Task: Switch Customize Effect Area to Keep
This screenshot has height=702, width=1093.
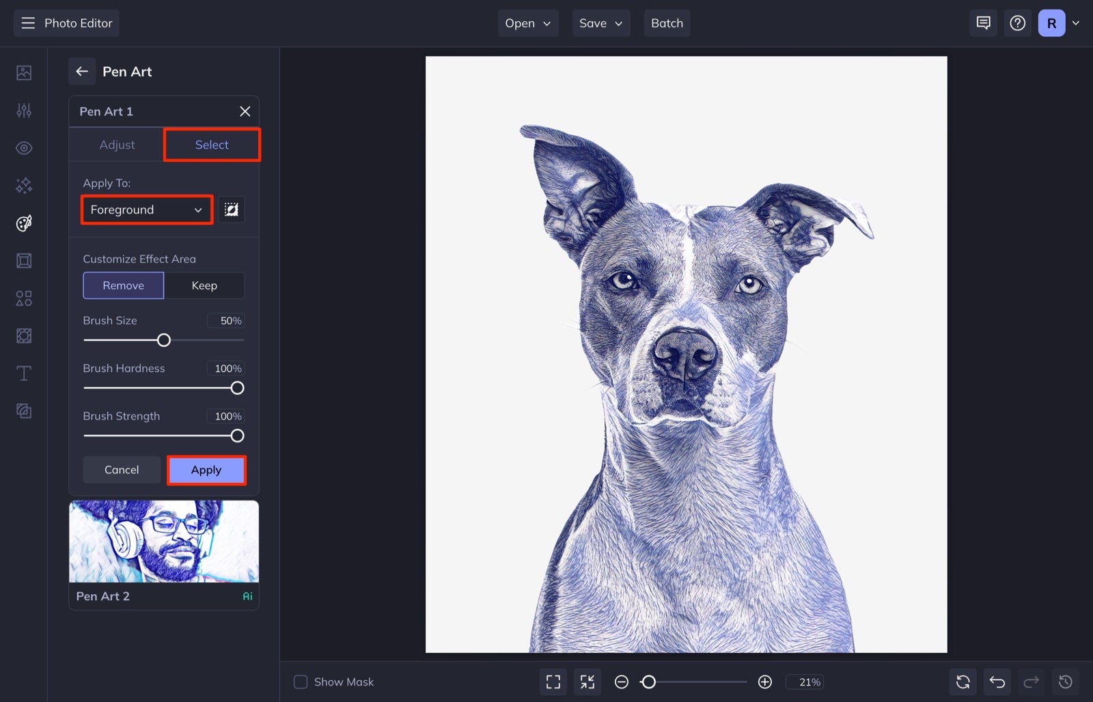Action: tap(204, 285)
